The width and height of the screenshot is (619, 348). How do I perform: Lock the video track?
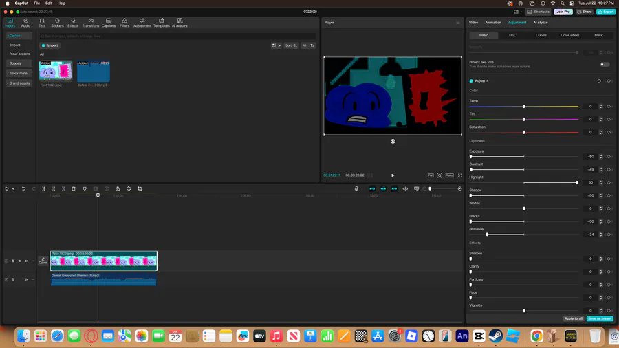[13, 261]
